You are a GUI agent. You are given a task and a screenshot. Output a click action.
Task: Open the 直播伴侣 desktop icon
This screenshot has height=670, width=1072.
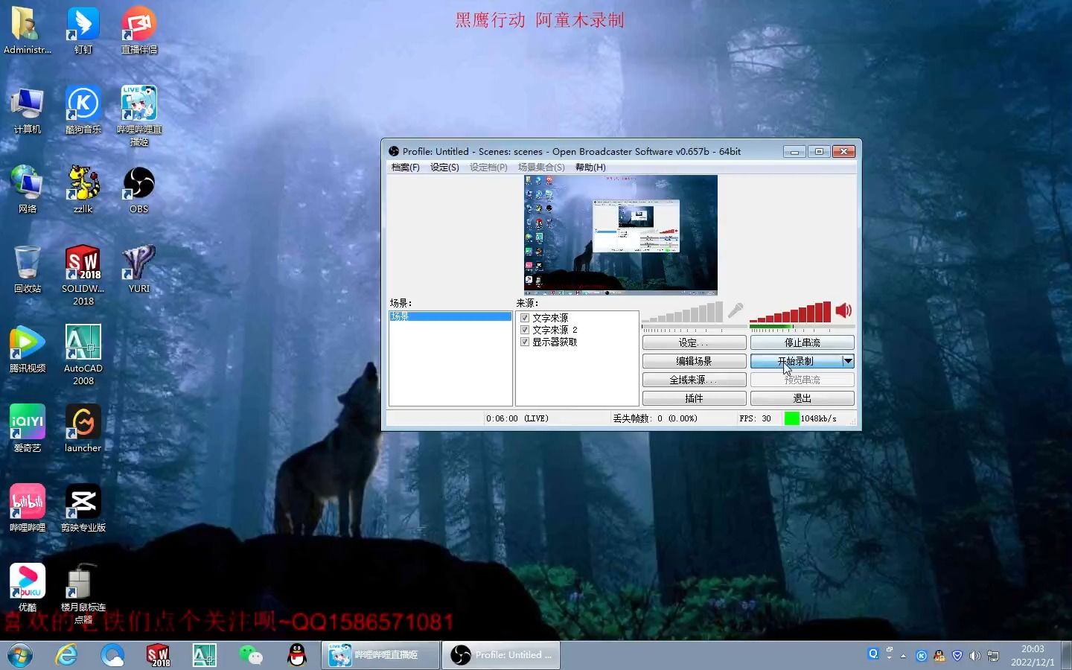point(138,31)
